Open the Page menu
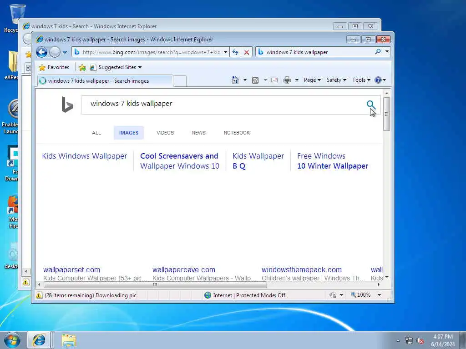This screenshot has width=466, height=349. click(312, 80)
